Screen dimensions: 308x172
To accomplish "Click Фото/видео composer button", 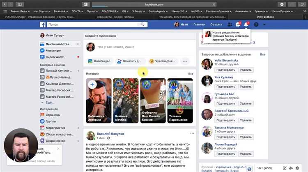I will (99, 61).
